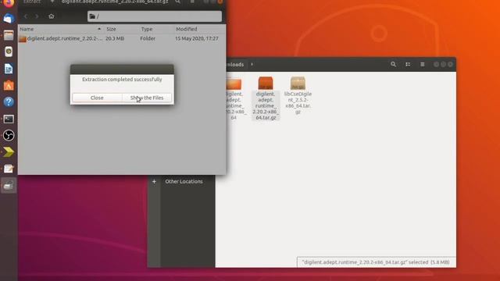The width and height of the screenshot is (500, 281).
Task: Open OBS Studio from the dock
Action: point(9,135)
